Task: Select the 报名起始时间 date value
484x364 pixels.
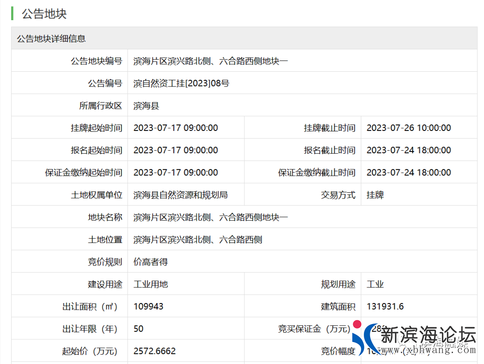Action: [176, 150]
